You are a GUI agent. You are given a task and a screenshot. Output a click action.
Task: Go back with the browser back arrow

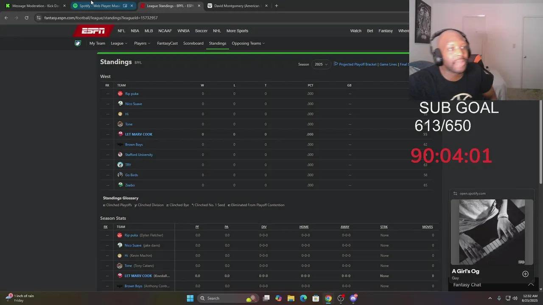(x=6, y=18)
